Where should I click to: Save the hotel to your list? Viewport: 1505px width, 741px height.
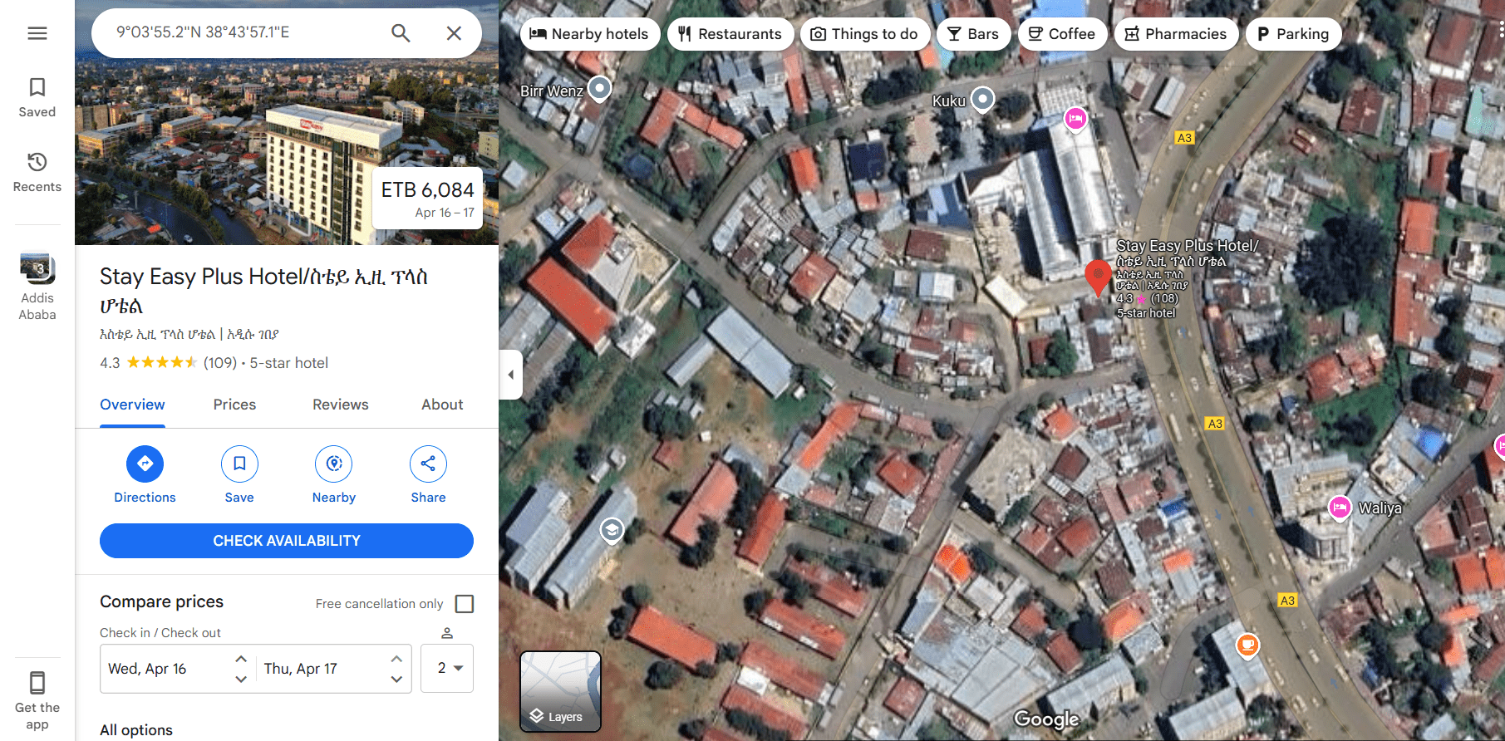(239, 474)
